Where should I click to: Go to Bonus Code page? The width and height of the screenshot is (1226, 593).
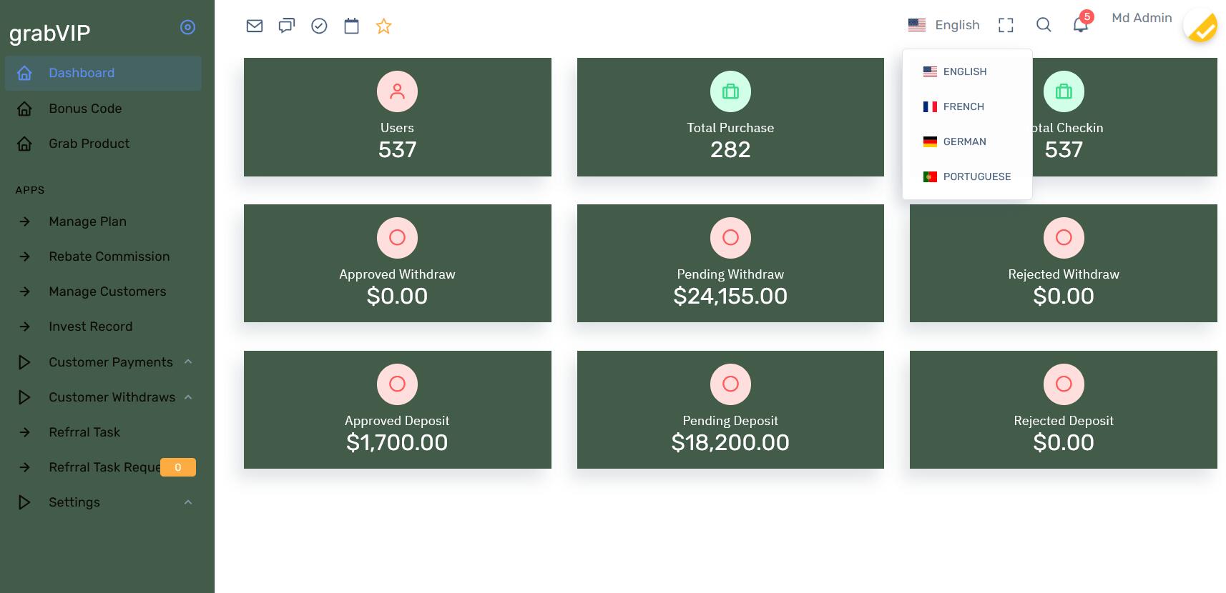(x=85, y=109)
